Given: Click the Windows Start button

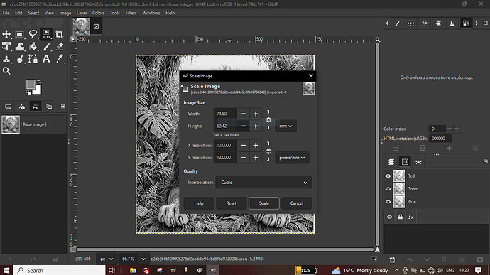Looking at the screenshot, I should pos(6,270).
